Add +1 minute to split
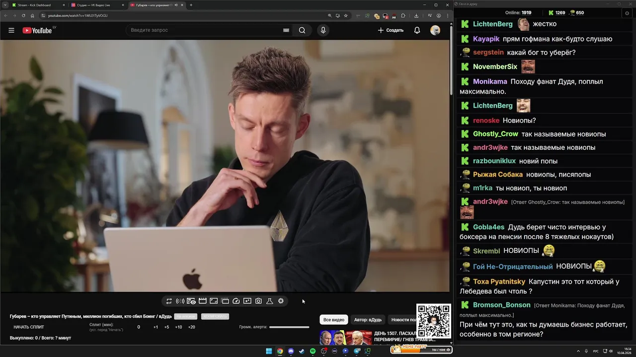Screen dimensions: 636x357 (x=156, y=327)
